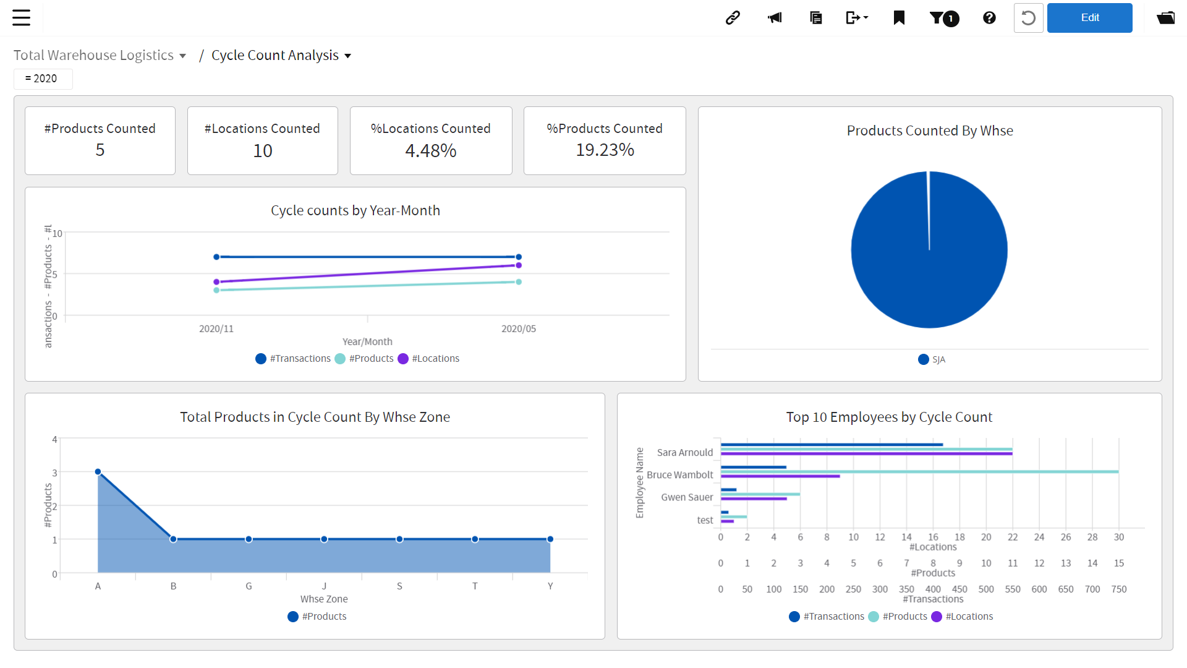The image size is (1187, 668).
Task: Click the copy sheet icon
Action: click(815, 18)
